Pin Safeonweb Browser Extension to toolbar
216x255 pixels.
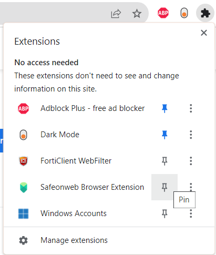pyautogui.click(x=164, y=187)
